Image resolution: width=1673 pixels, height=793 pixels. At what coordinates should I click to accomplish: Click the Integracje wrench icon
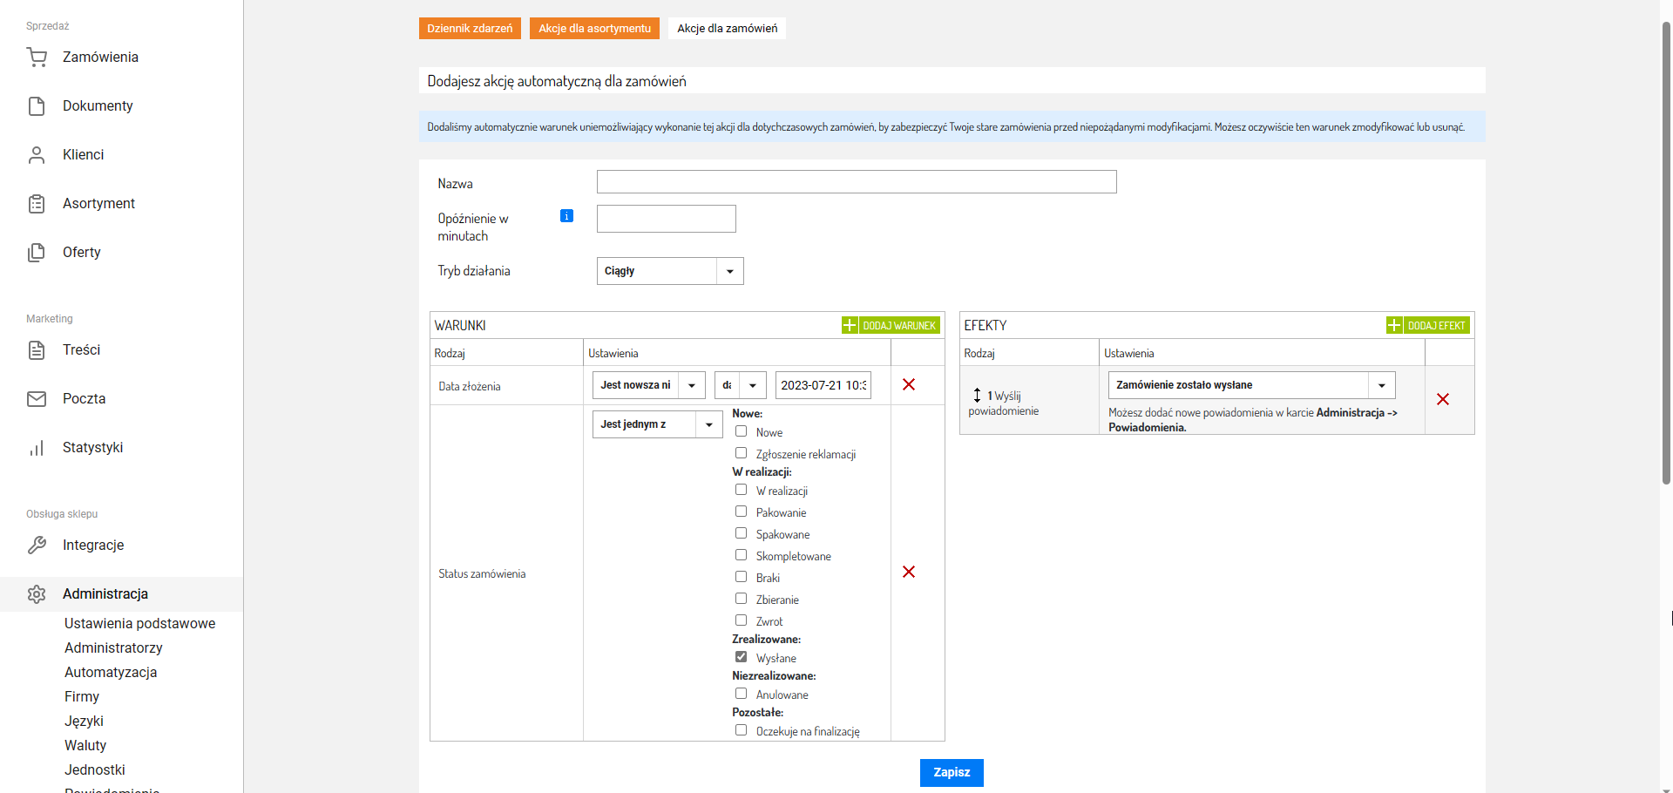(x=37, y=546)
